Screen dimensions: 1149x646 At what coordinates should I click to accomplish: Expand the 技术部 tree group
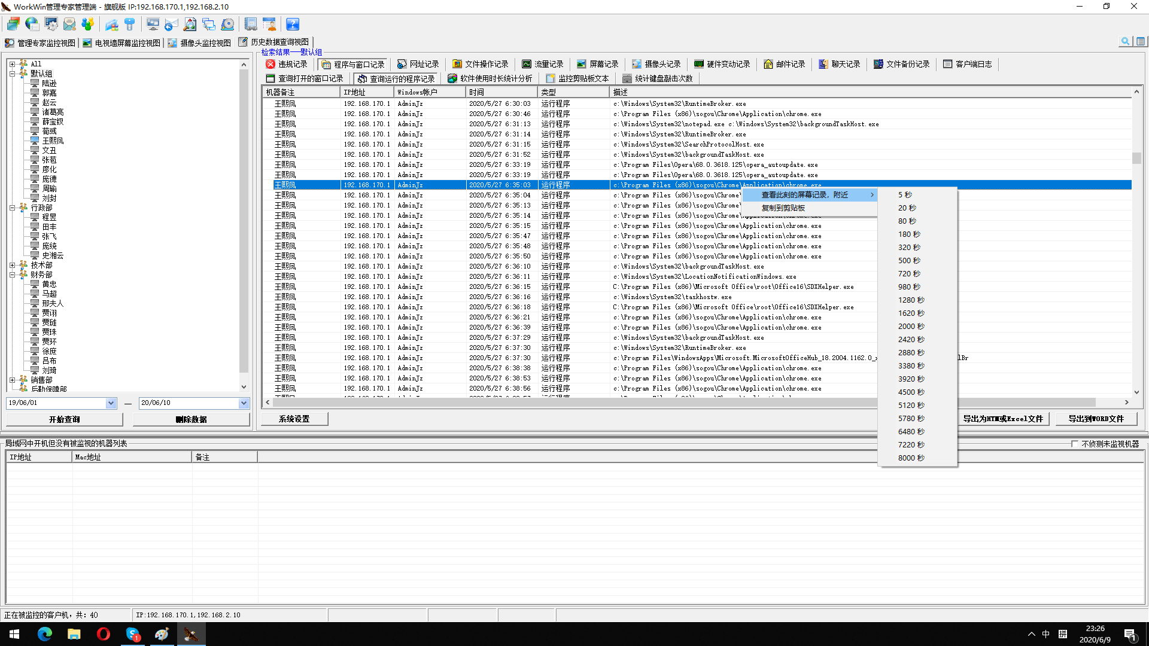(12, 265)
